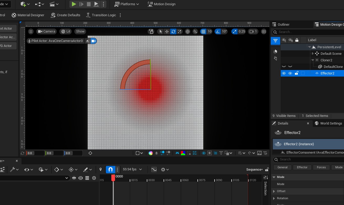Toggle rotation angle snapping
This screenshot has width=344, height=205.
pos(217,31)
